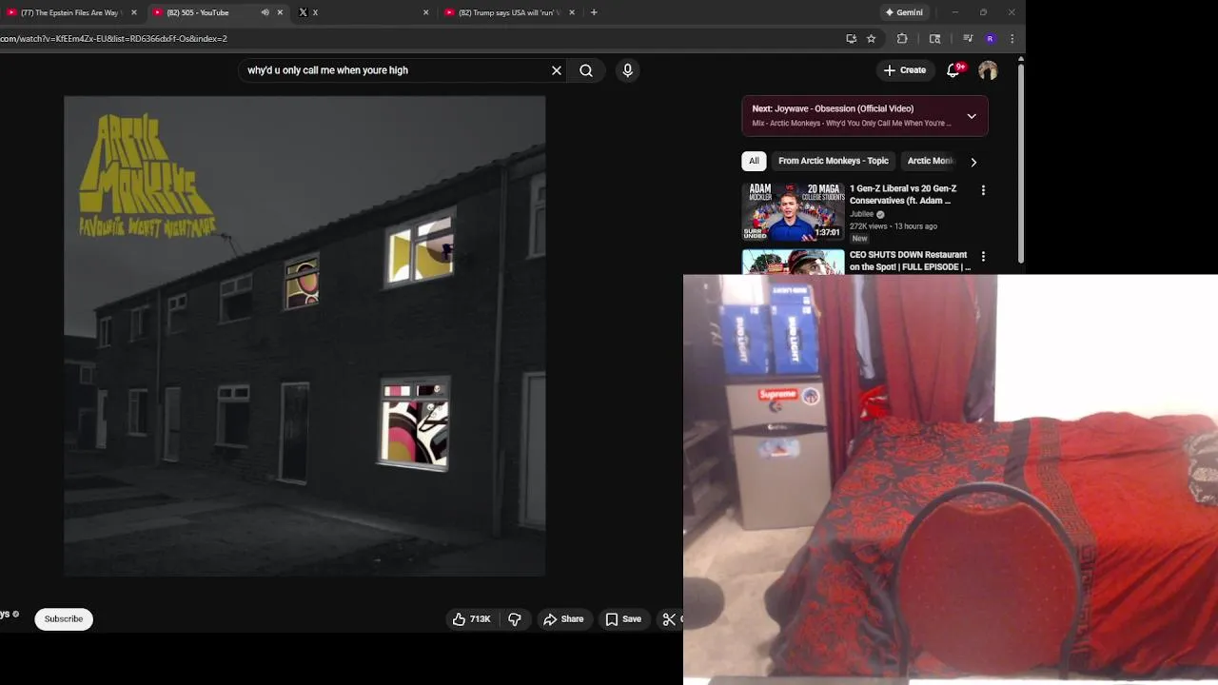The image size is (1218, 685).
Task: Open the YouTube account avatar menu
Action: pyautogui.click(x=988, y=70)
